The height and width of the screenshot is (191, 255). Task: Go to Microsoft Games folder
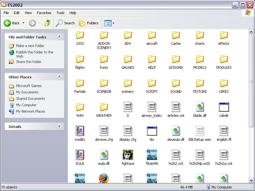click(x=28, y=86)
